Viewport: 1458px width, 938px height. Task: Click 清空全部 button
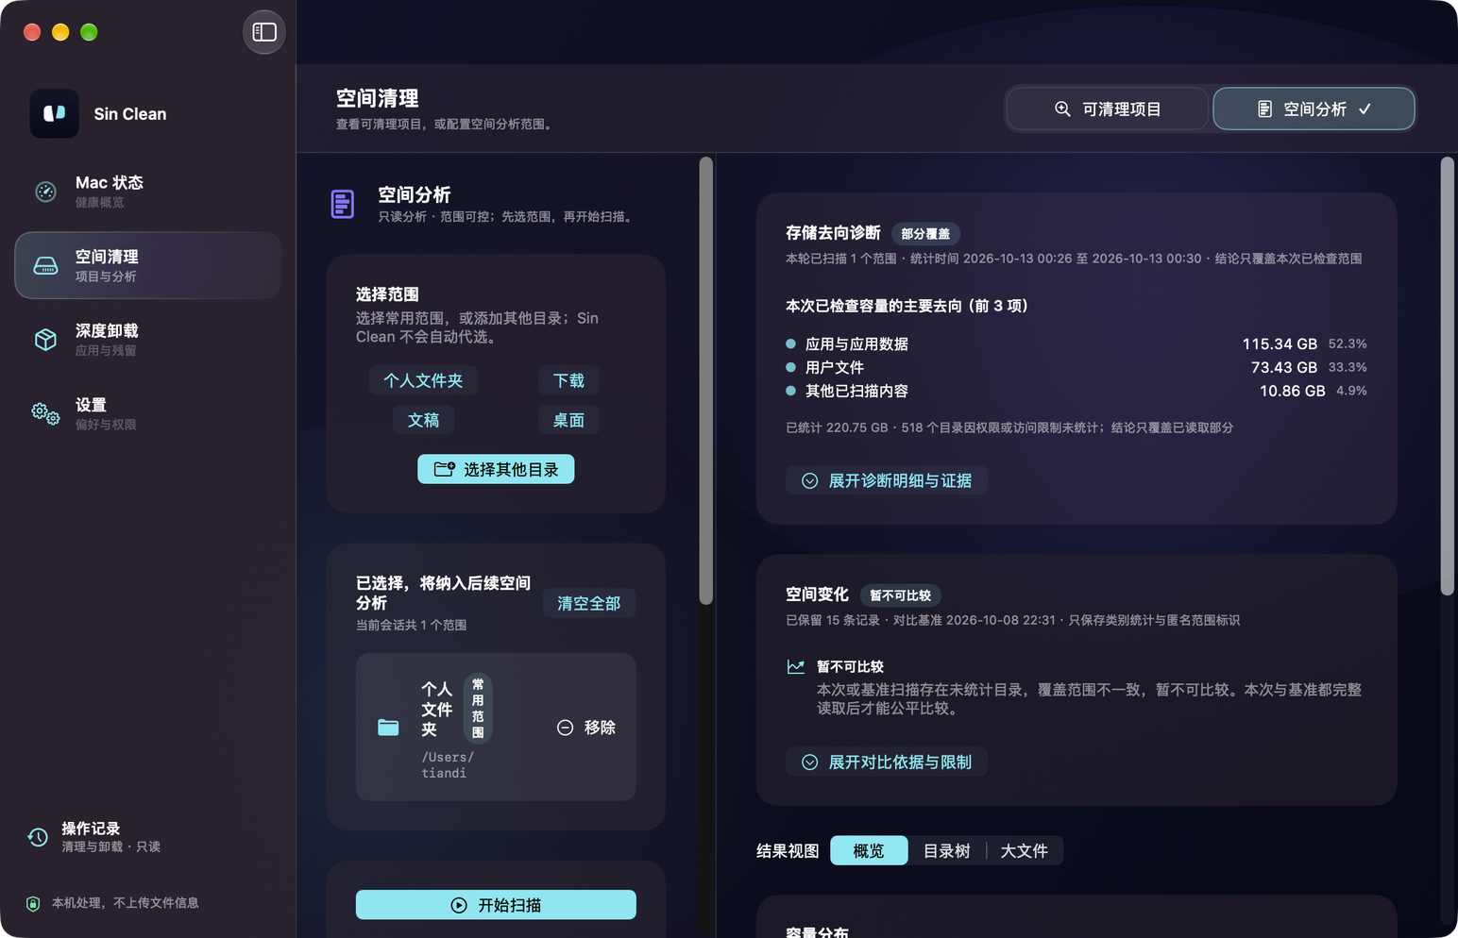coord(588,603)
